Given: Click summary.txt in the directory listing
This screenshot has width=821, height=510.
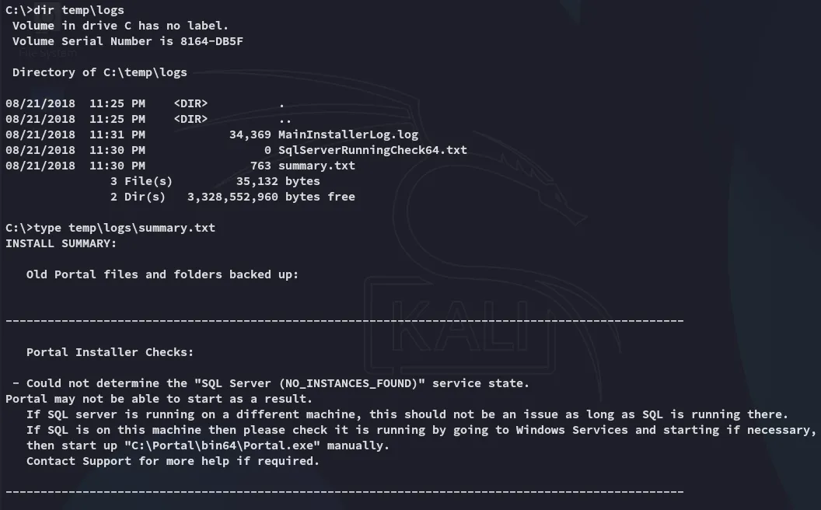Looking at the screenshot, I should pyautogui.click(x=316, y=166).
